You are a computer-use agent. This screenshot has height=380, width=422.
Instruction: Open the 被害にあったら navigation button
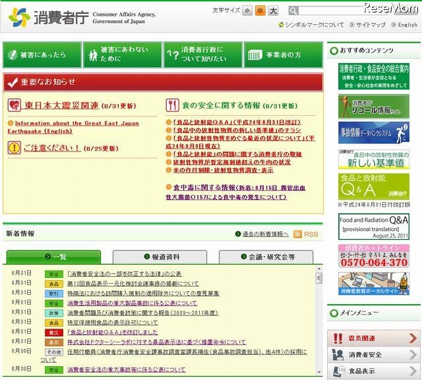tap(42, 55)
